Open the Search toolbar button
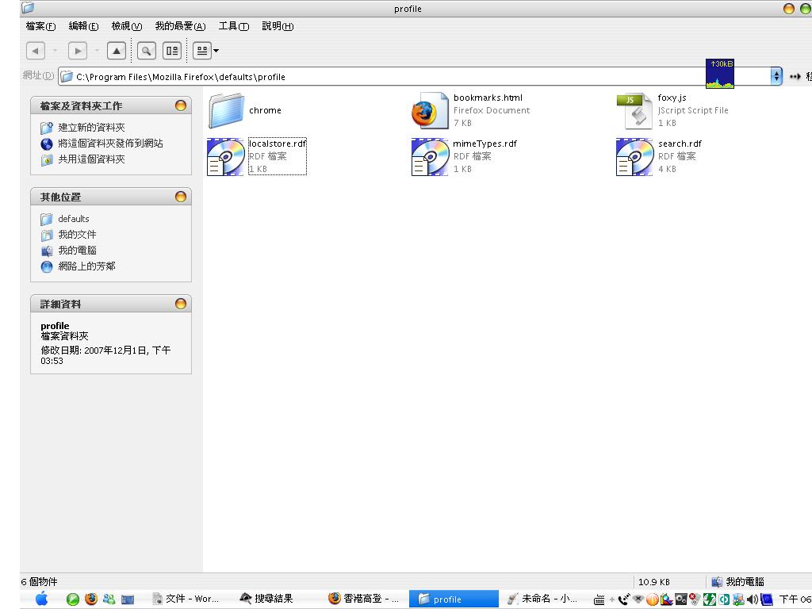812x609 pixels. click(x=147, y=51)
